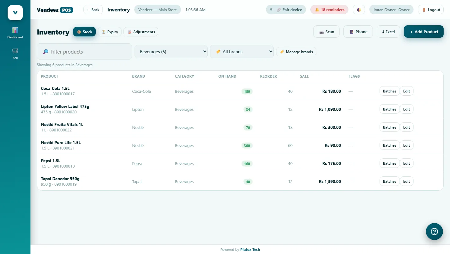Click the SALE column header

304,76
